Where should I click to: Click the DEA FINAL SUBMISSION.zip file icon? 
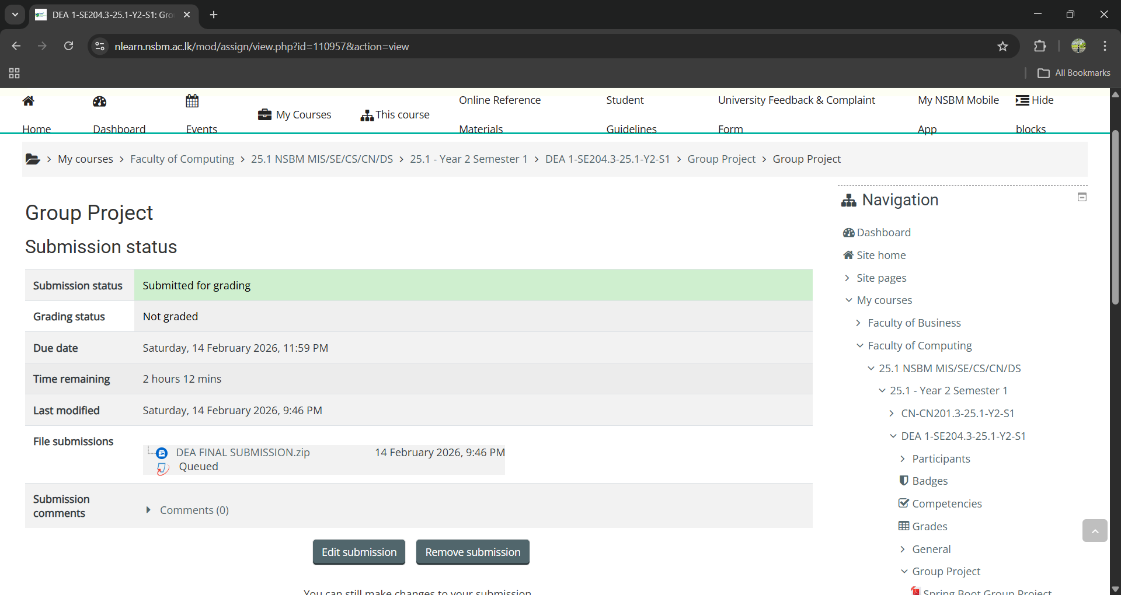[162, 453]
